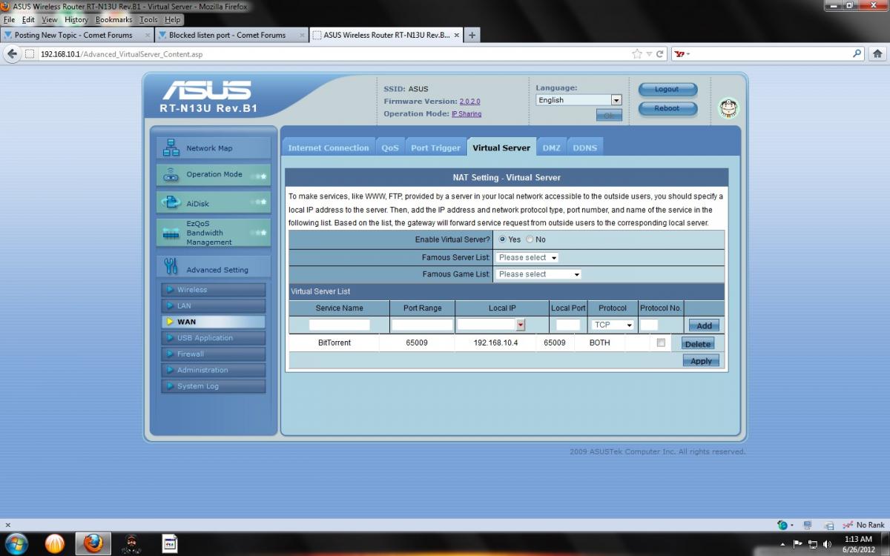The image size is (890, 556).
Task: Click Add to add the virtual server
Action: (x=704, y=325)
